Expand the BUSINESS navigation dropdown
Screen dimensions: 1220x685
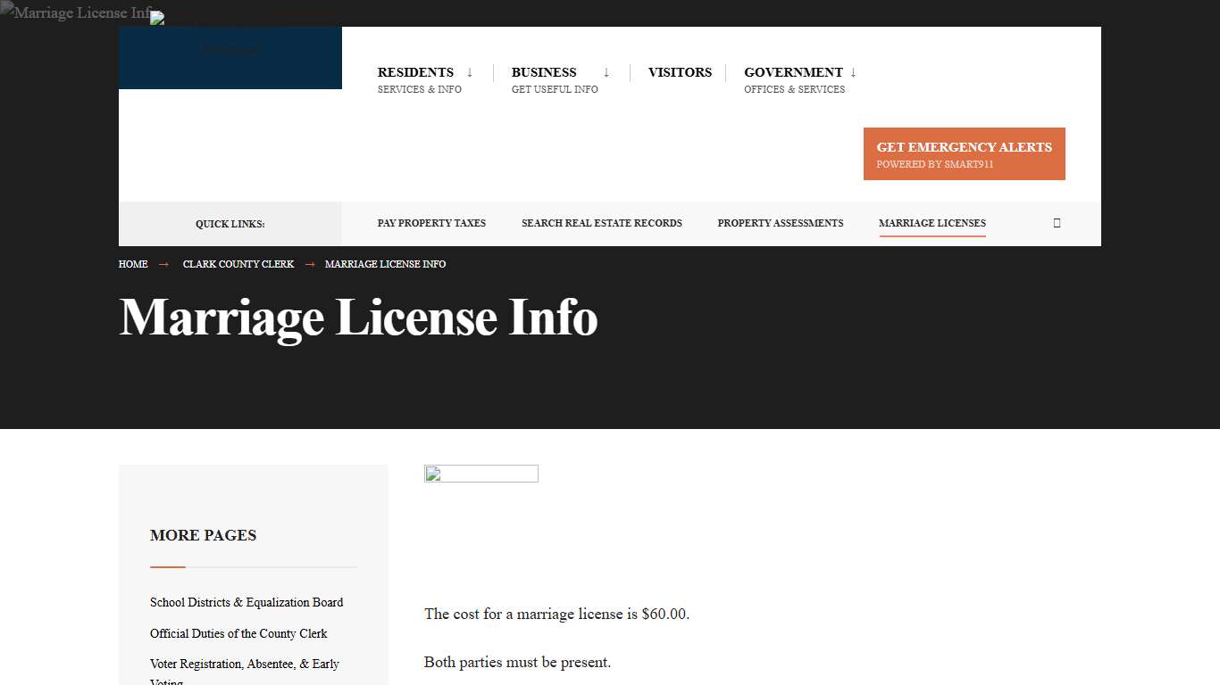pos(544,72)
